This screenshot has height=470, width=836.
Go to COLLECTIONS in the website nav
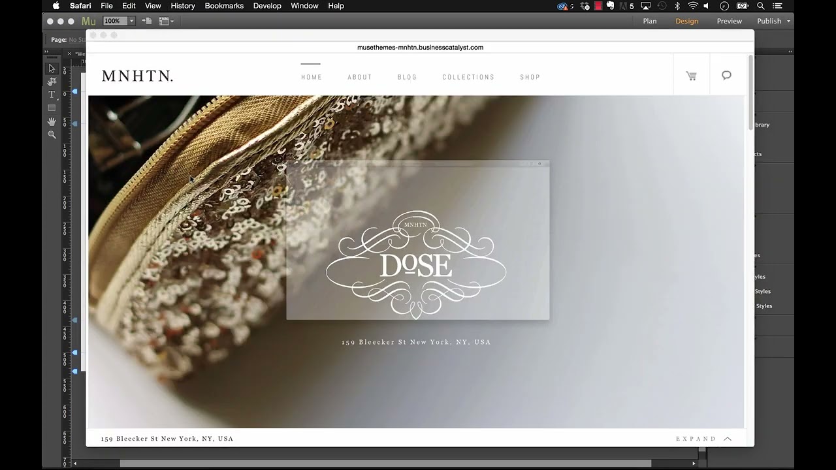tap(468, 77)
